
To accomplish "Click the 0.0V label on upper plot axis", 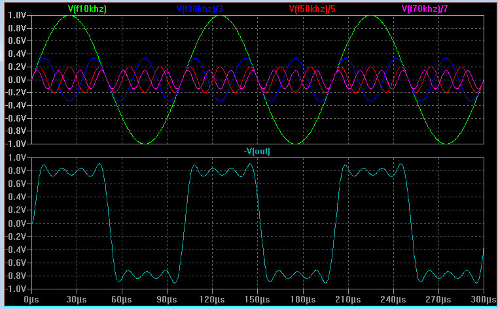I will [x=17, y=80].
